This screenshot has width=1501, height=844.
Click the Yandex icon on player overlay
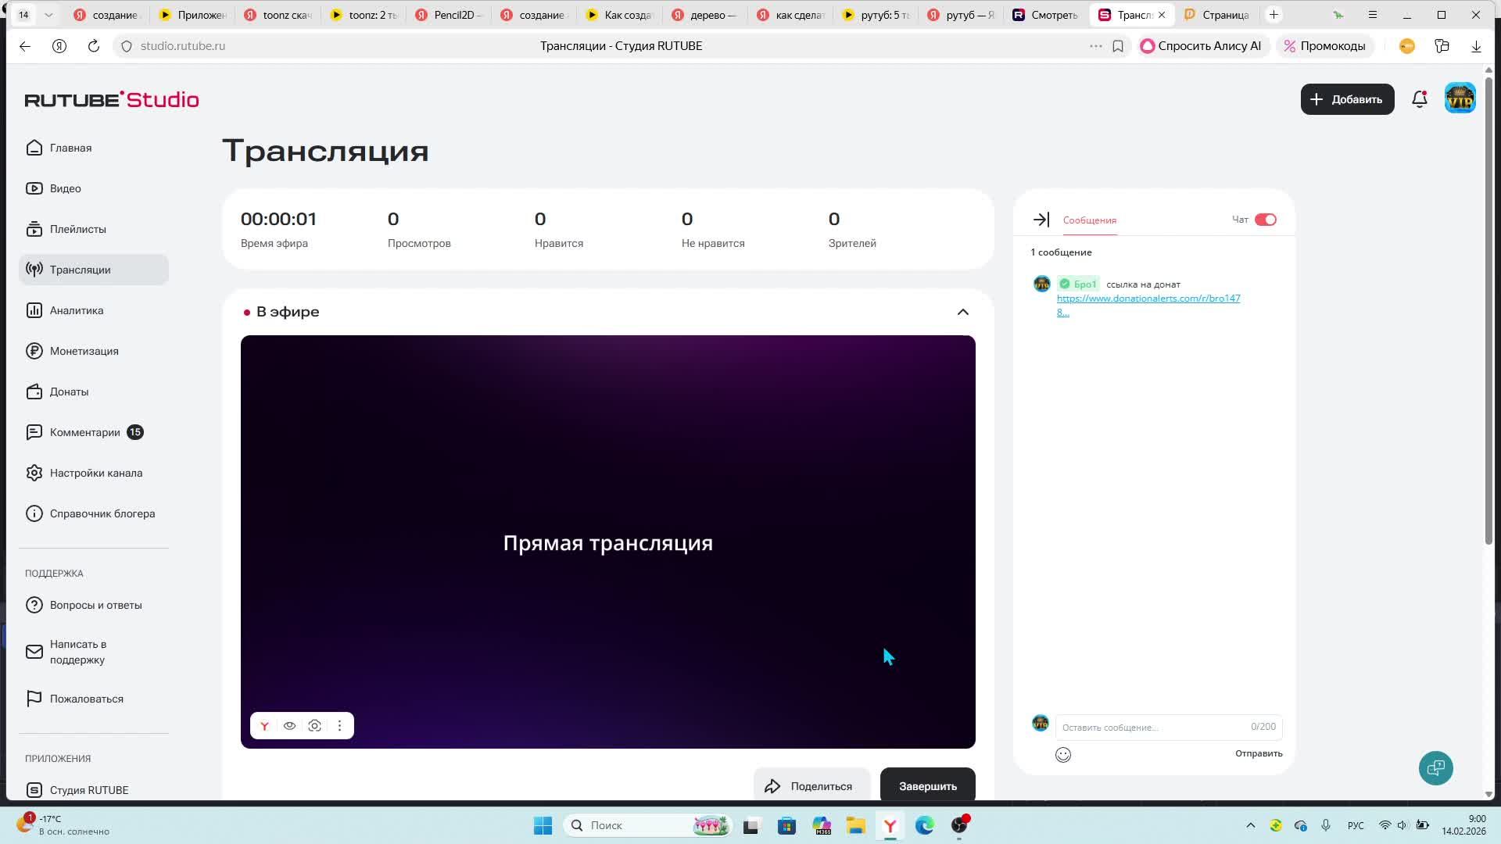click(264, 725)
